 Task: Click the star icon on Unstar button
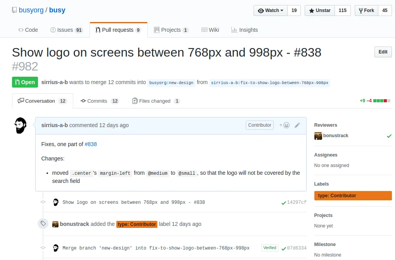coord(312,10)
